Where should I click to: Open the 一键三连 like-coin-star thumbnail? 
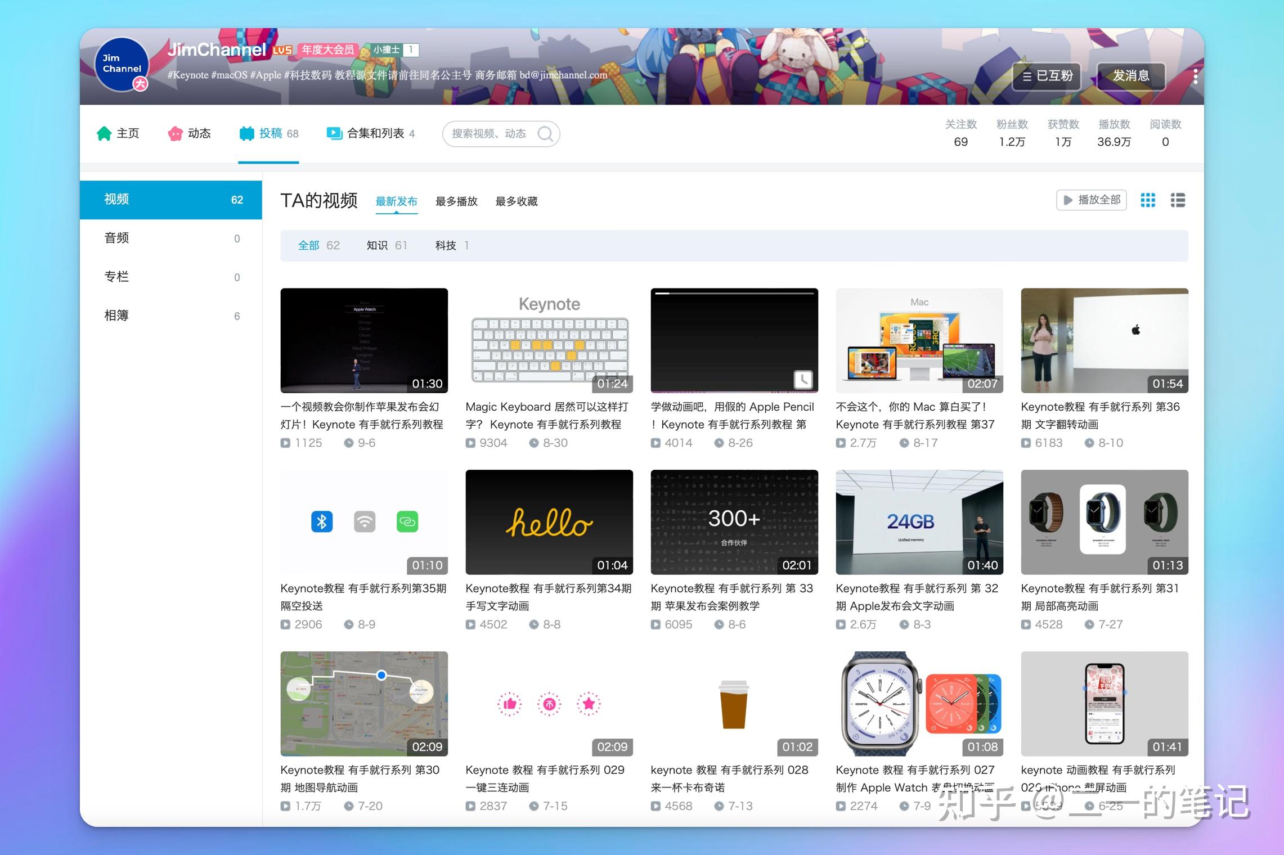click(549, 704)
